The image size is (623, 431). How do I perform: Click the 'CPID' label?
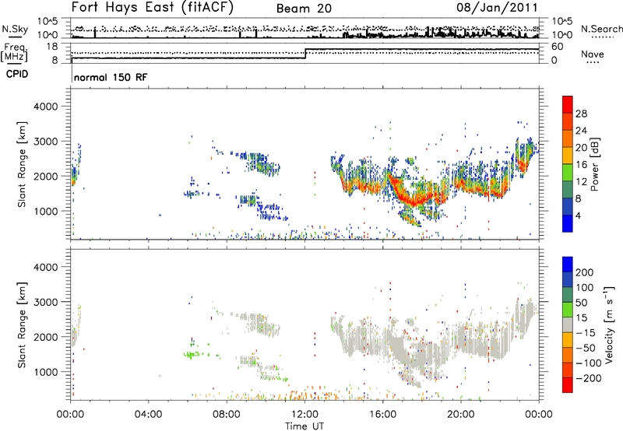17,74
